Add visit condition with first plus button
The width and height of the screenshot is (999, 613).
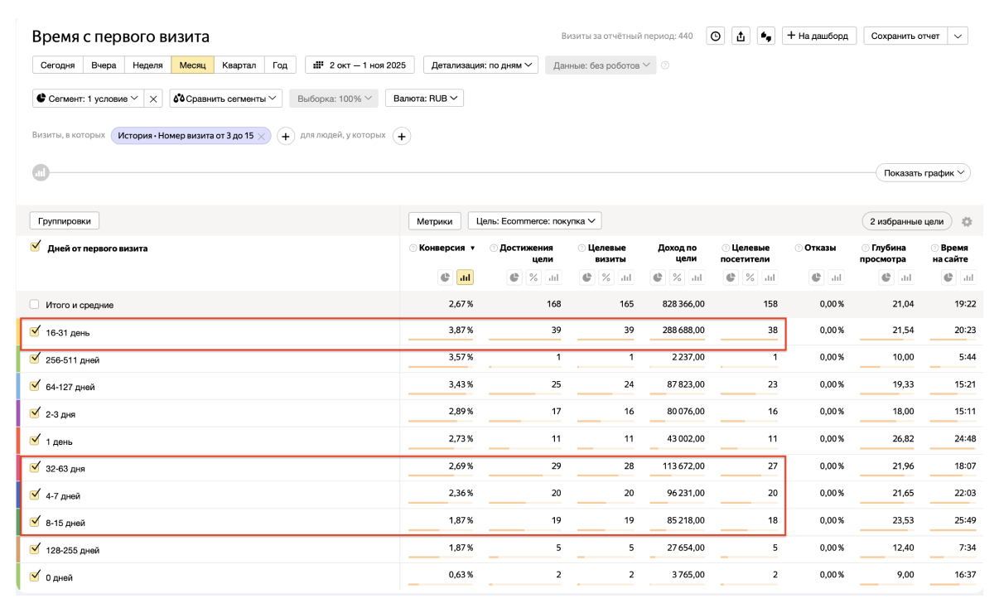tap(285, 136)
